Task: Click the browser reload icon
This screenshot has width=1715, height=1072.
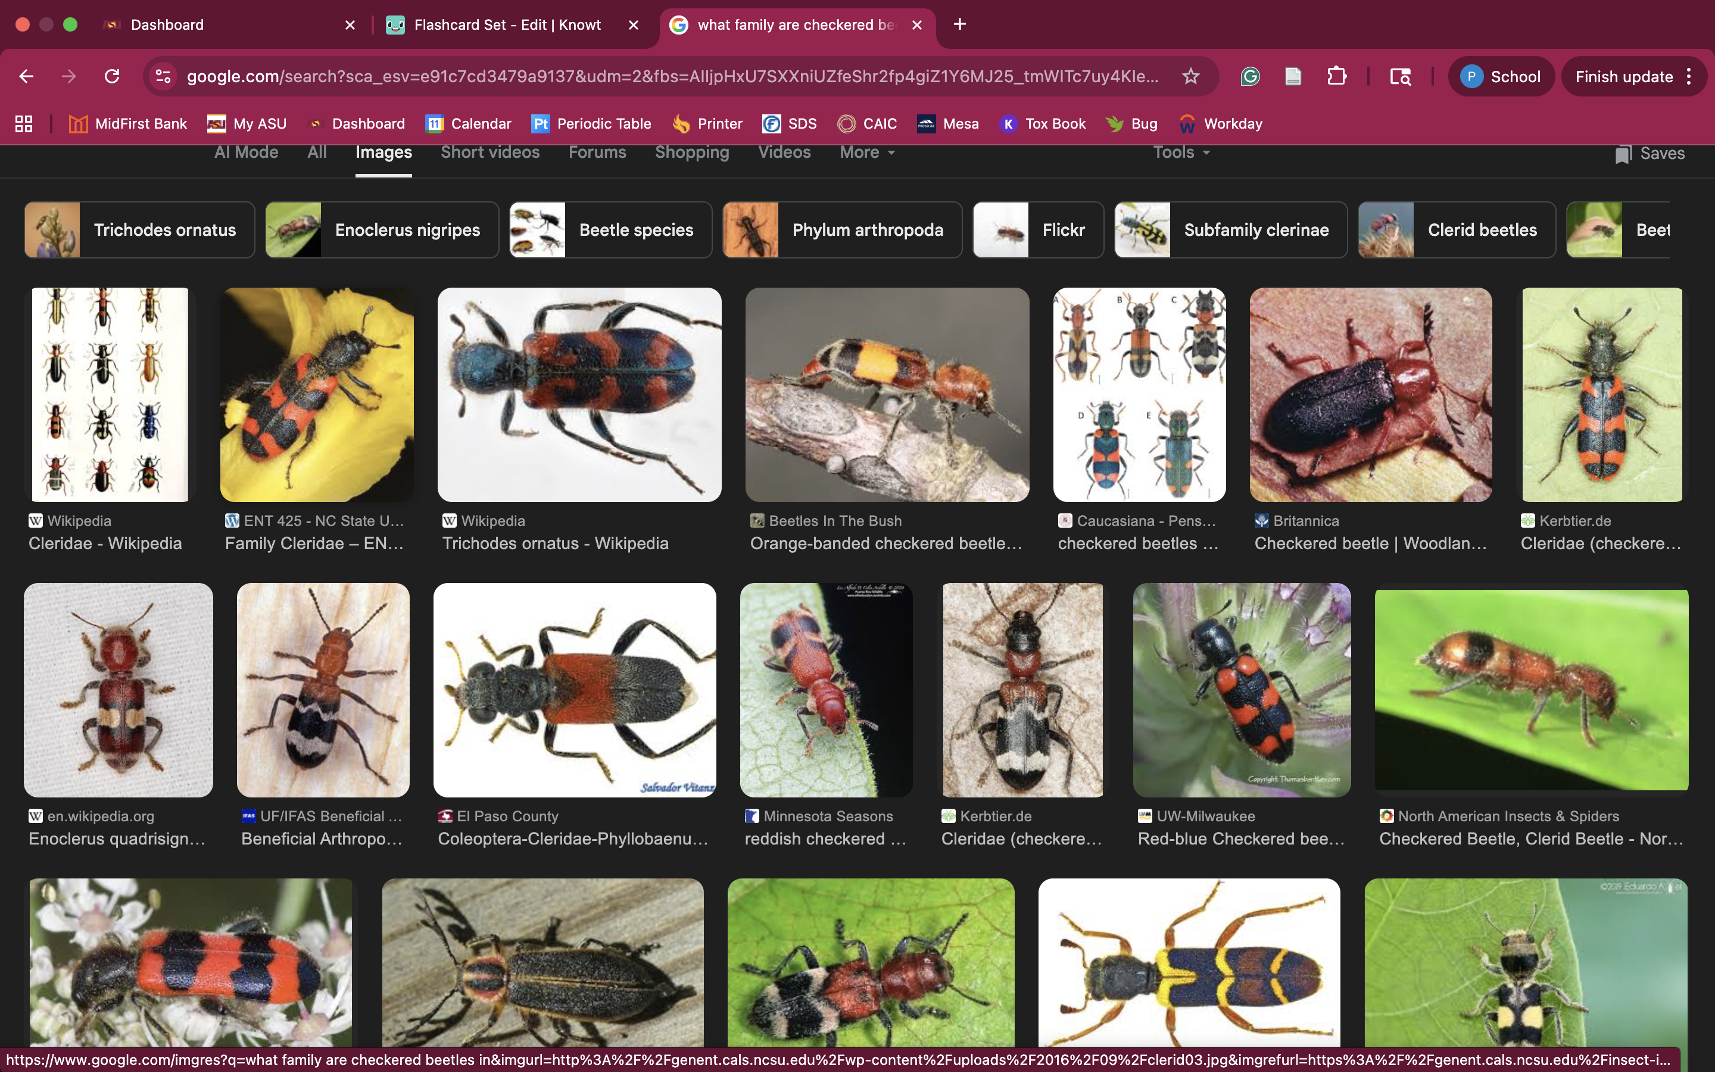Action: pos(112,76)
